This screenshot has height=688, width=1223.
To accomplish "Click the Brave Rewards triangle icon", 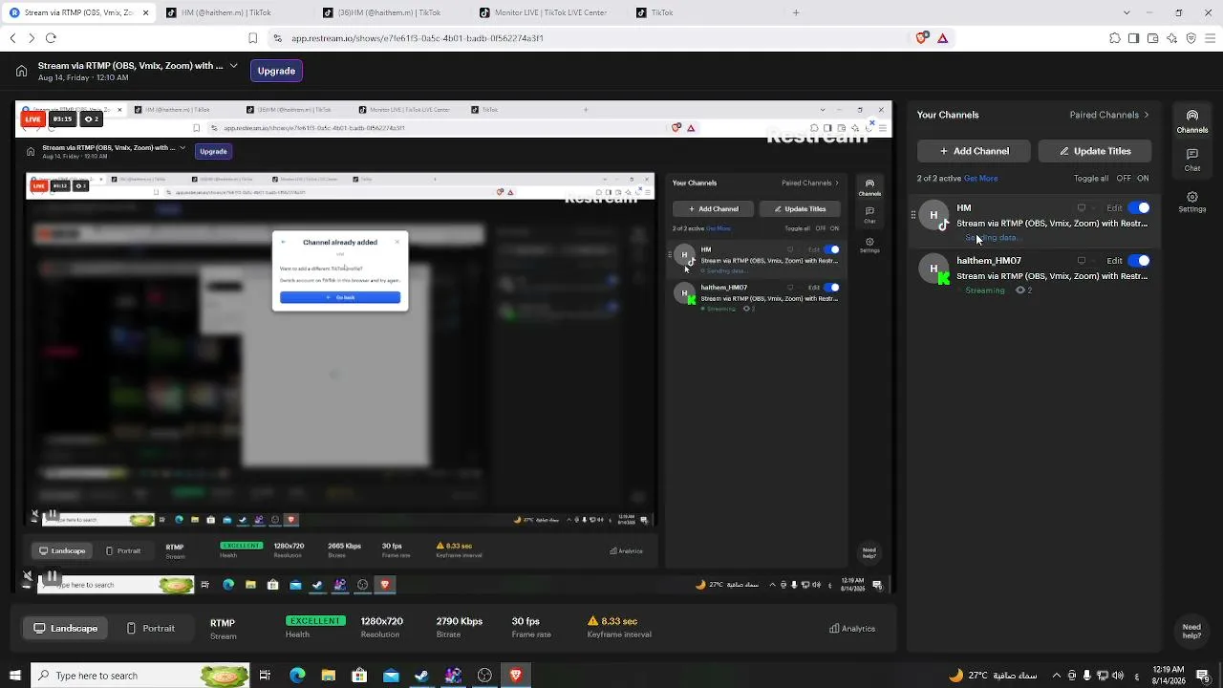I will (942, 38).
